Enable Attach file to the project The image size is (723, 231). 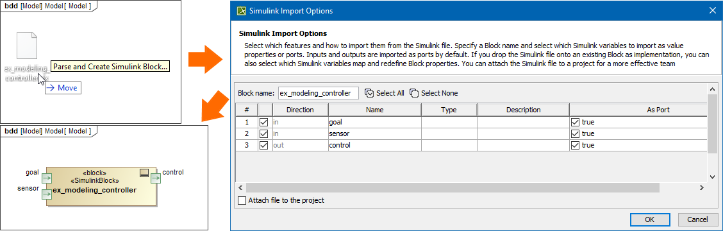click(242, 200)
